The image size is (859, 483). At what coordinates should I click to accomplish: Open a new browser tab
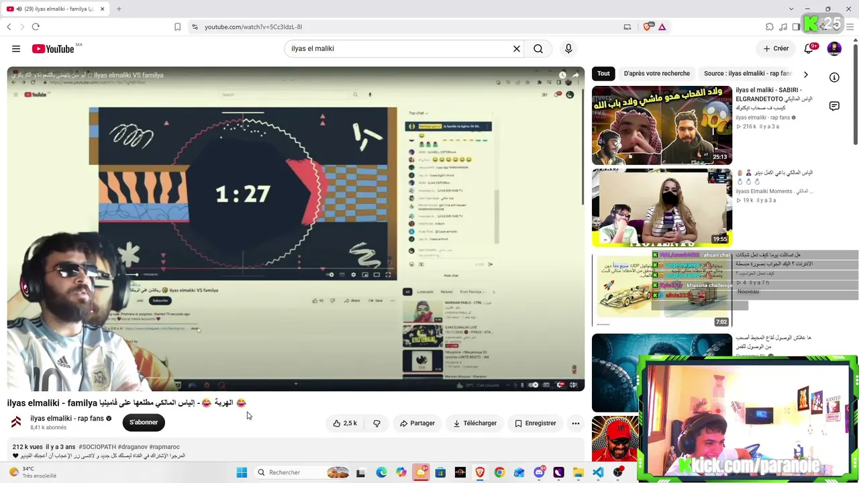coord(119,9)
